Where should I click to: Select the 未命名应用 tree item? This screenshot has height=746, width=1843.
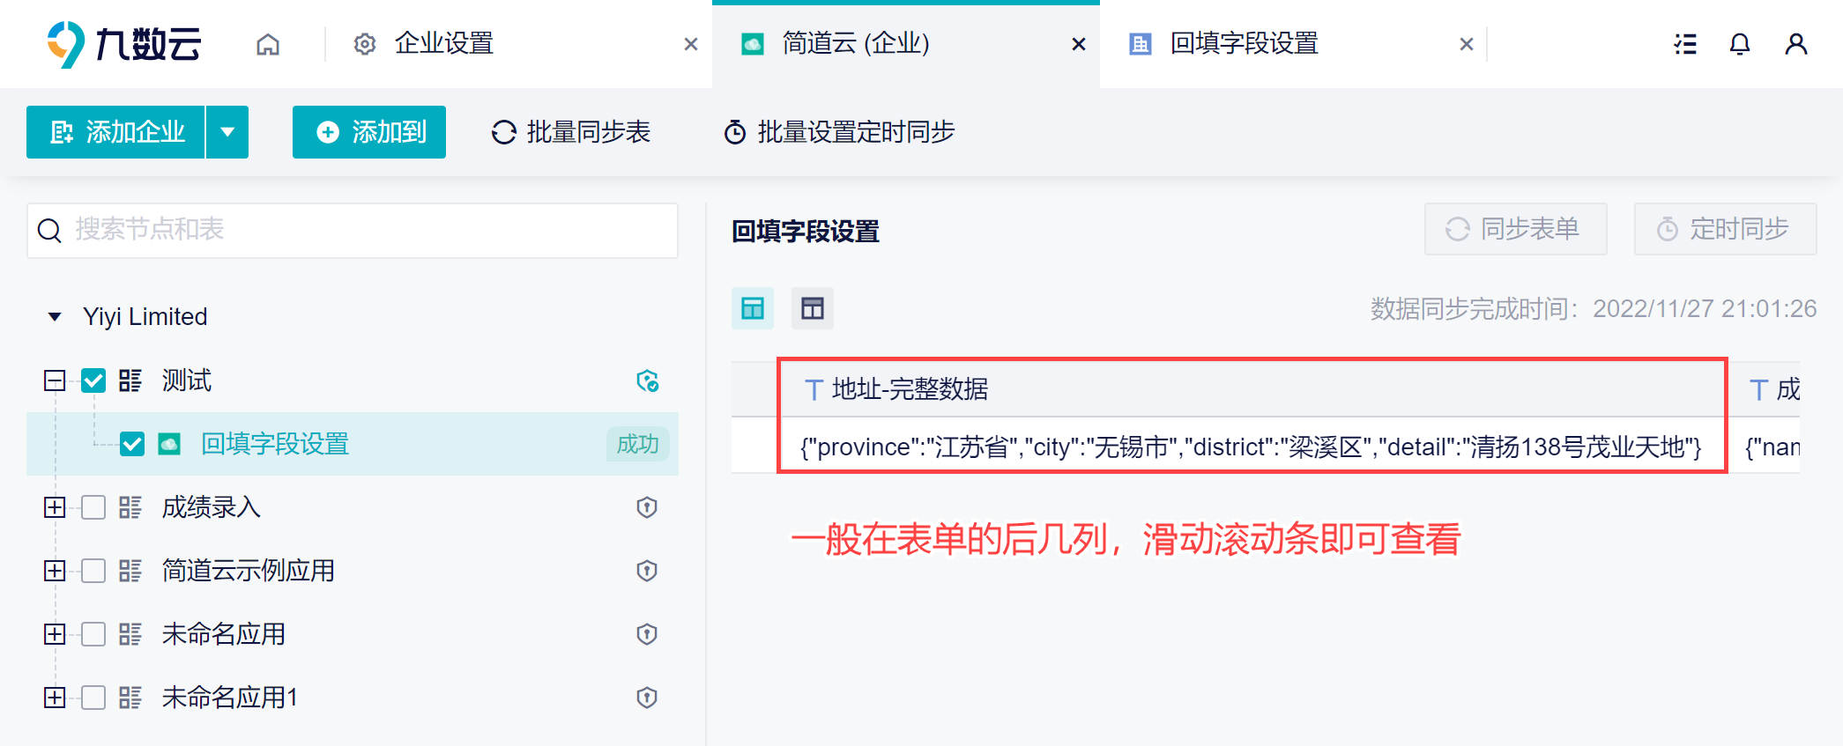point(353,634)
